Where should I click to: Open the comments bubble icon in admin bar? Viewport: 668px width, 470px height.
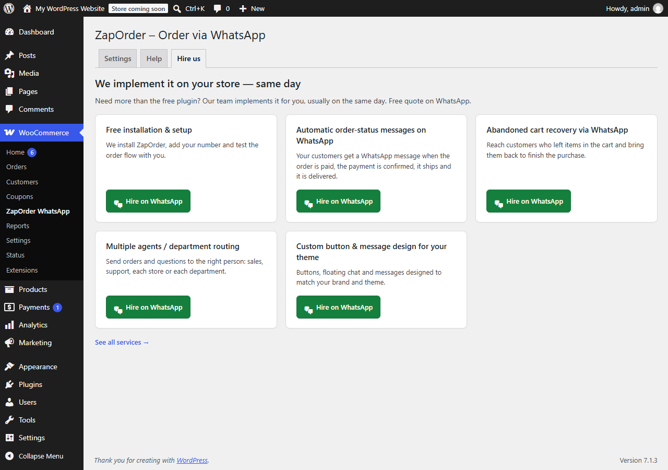pos(217,9)
